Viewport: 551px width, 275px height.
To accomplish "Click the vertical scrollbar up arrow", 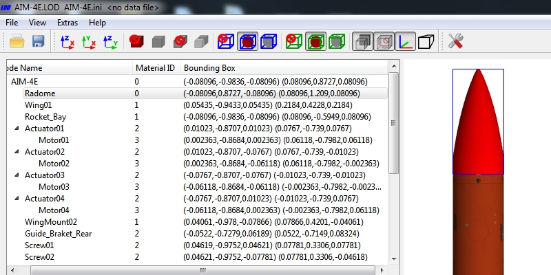I will (394, 66).
